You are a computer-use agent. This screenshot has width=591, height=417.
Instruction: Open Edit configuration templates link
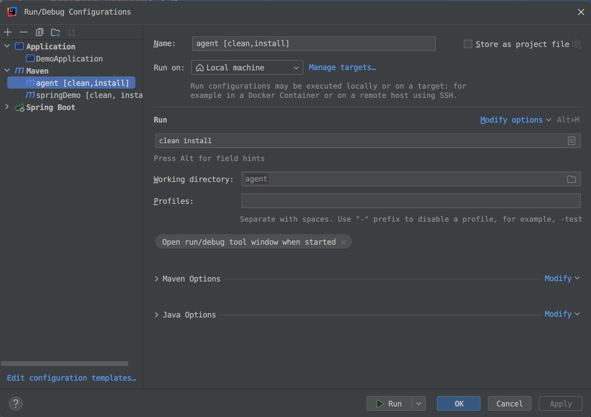click(72, 378)
